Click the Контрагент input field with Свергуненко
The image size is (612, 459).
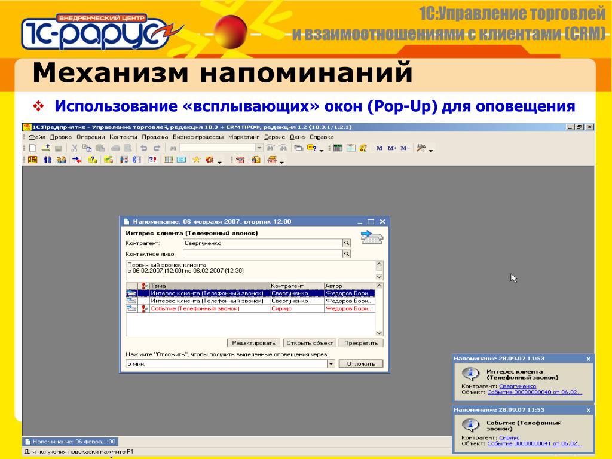tap(263, 243)
